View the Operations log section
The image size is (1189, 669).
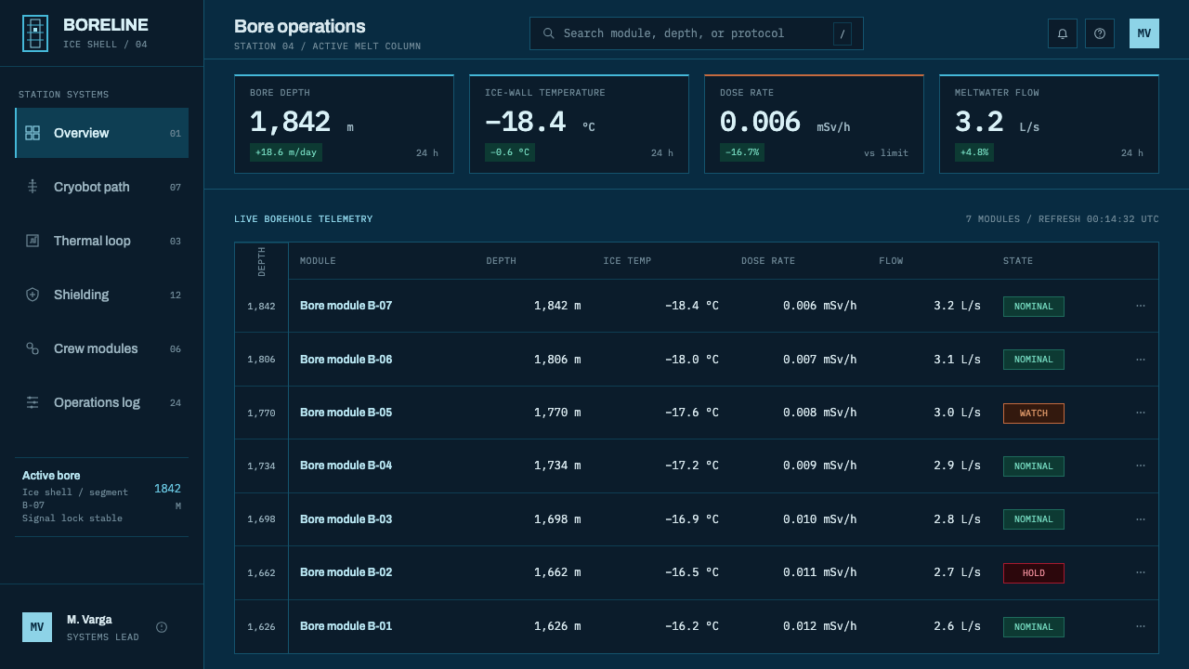tap(102, 402)
